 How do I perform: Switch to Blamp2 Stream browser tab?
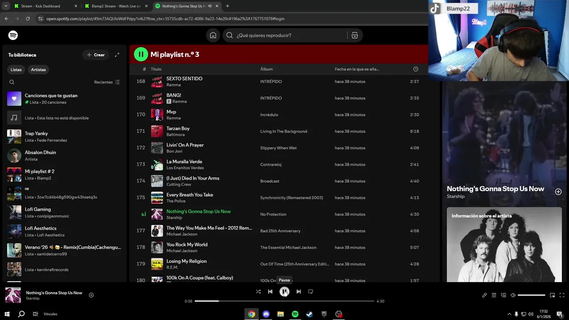tap(116, 6)
